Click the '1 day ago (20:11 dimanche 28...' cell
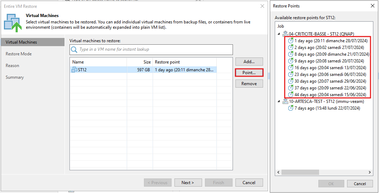 tap(184, 70)
